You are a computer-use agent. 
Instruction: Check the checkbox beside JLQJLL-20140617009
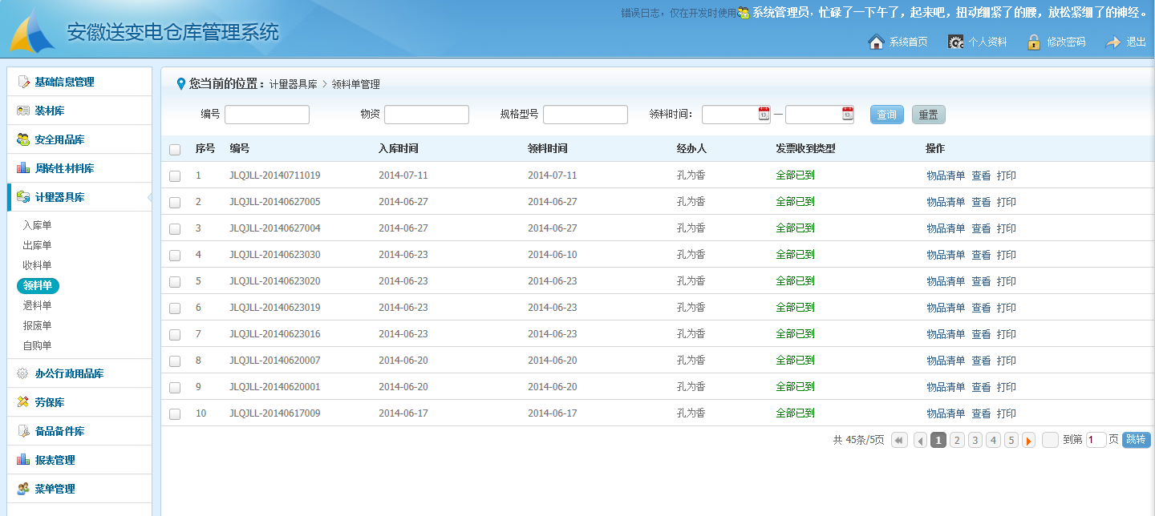[x=174, y=413]
